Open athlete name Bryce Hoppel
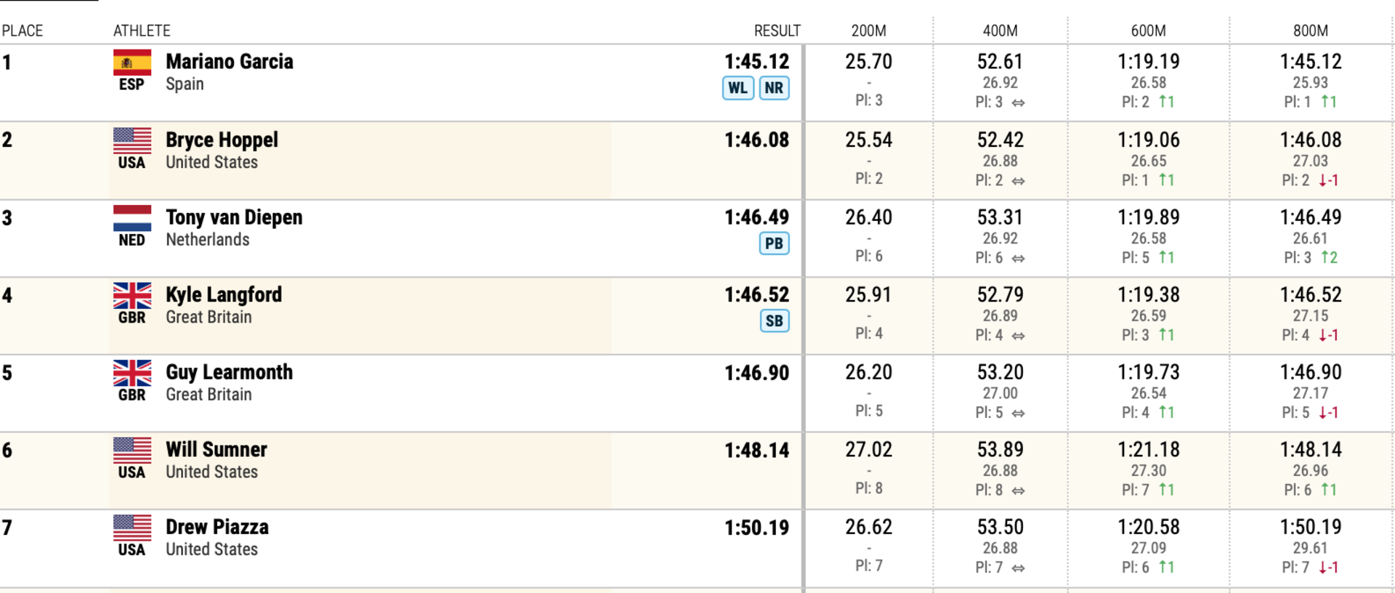 pyautogui.click(x=222, y=140)
